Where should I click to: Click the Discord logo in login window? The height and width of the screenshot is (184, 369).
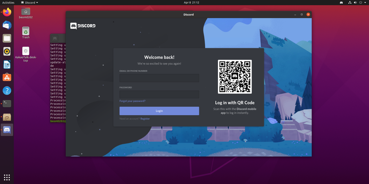pos(83,26)
